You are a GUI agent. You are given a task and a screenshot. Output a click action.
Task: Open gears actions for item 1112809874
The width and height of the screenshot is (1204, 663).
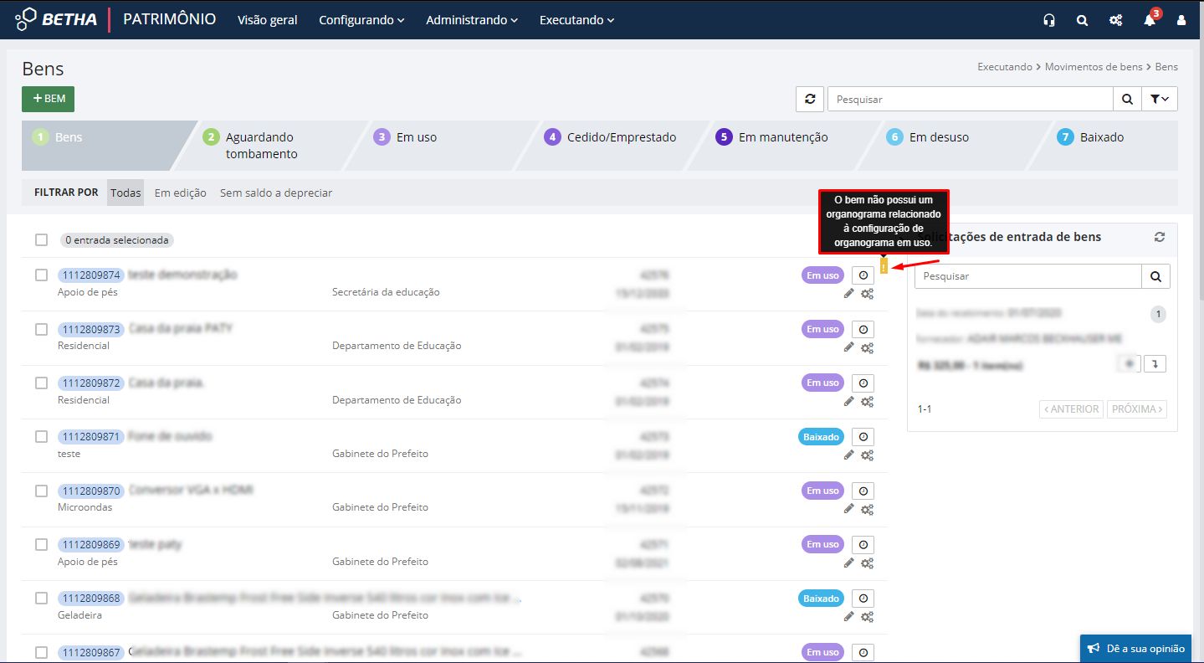pos(868,294)
